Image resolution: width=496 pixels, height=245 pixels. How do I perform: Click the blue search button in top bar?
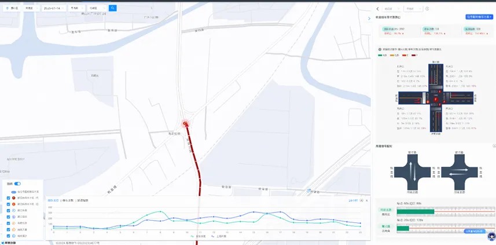113,8
